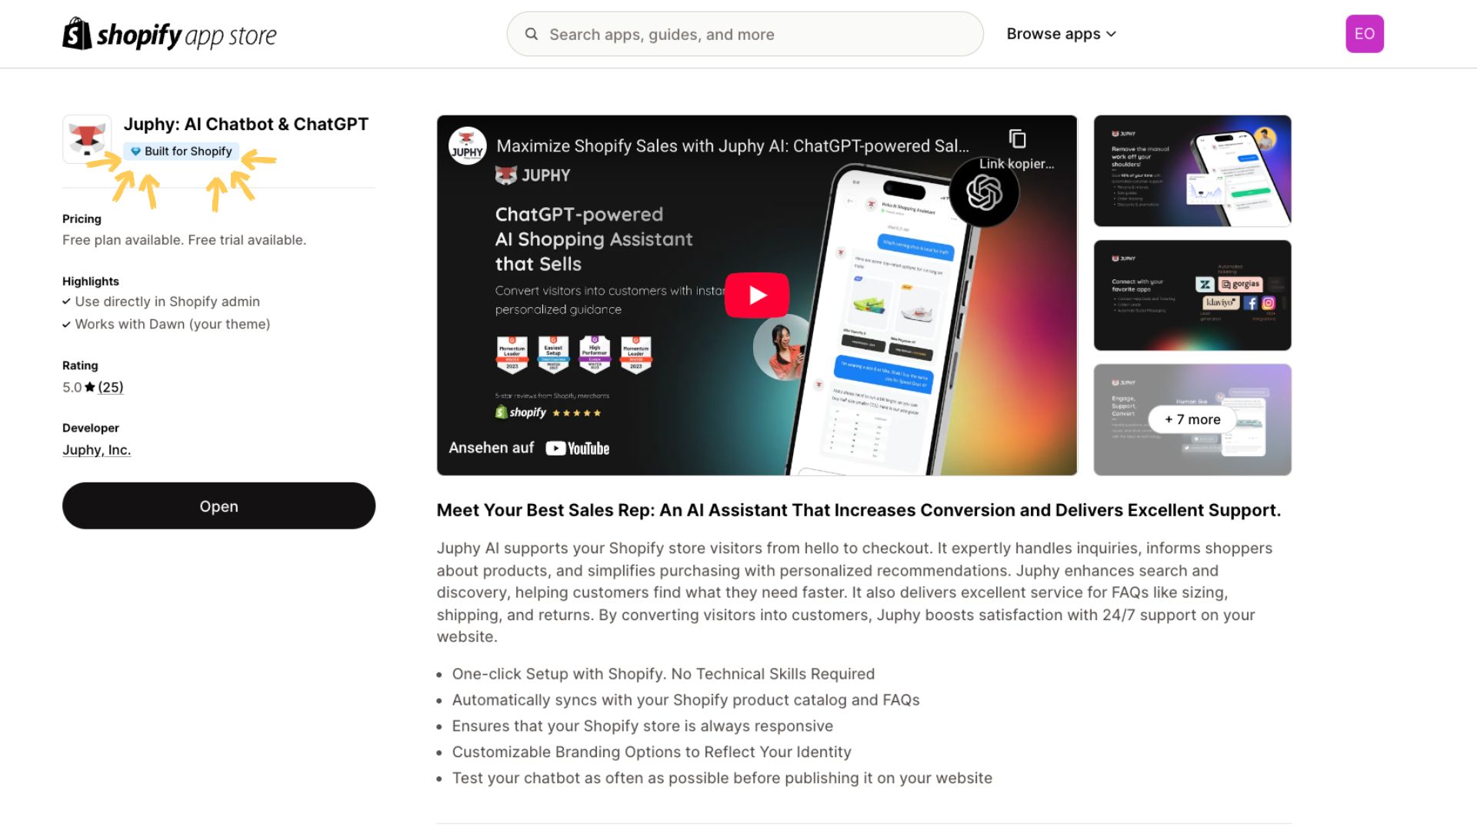
Task: Click the Open app button
Action: pos(218,506)
